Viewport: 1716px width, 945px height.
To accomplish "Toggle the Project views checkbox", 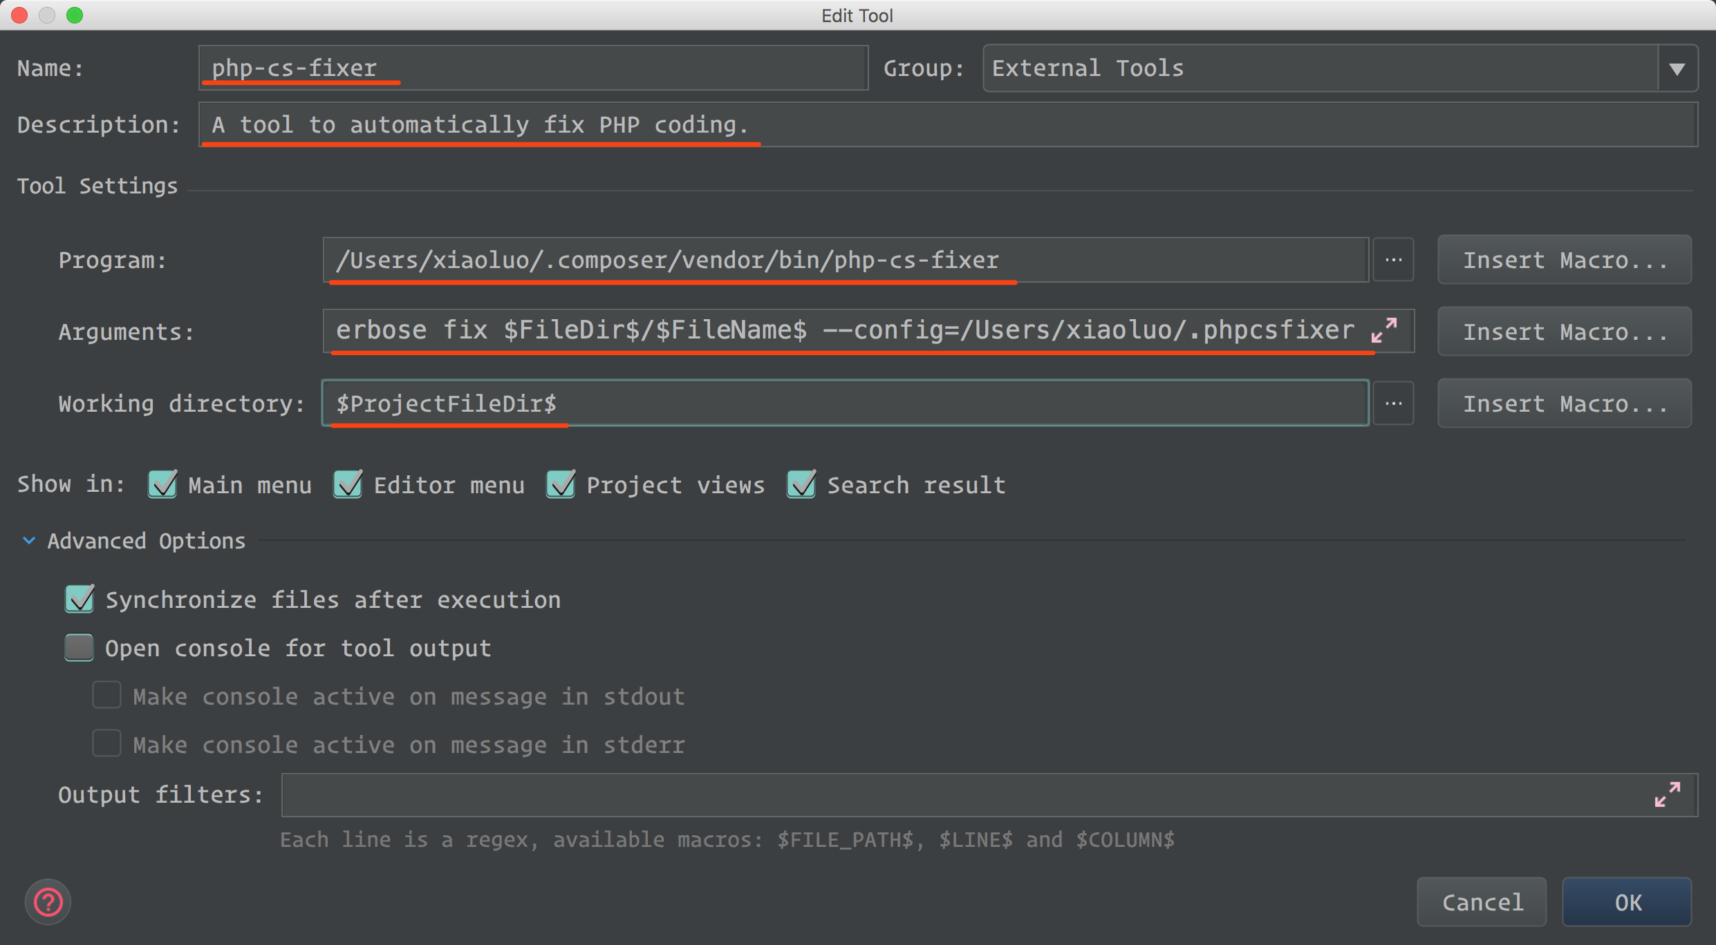I will click(x=561, y=484).
